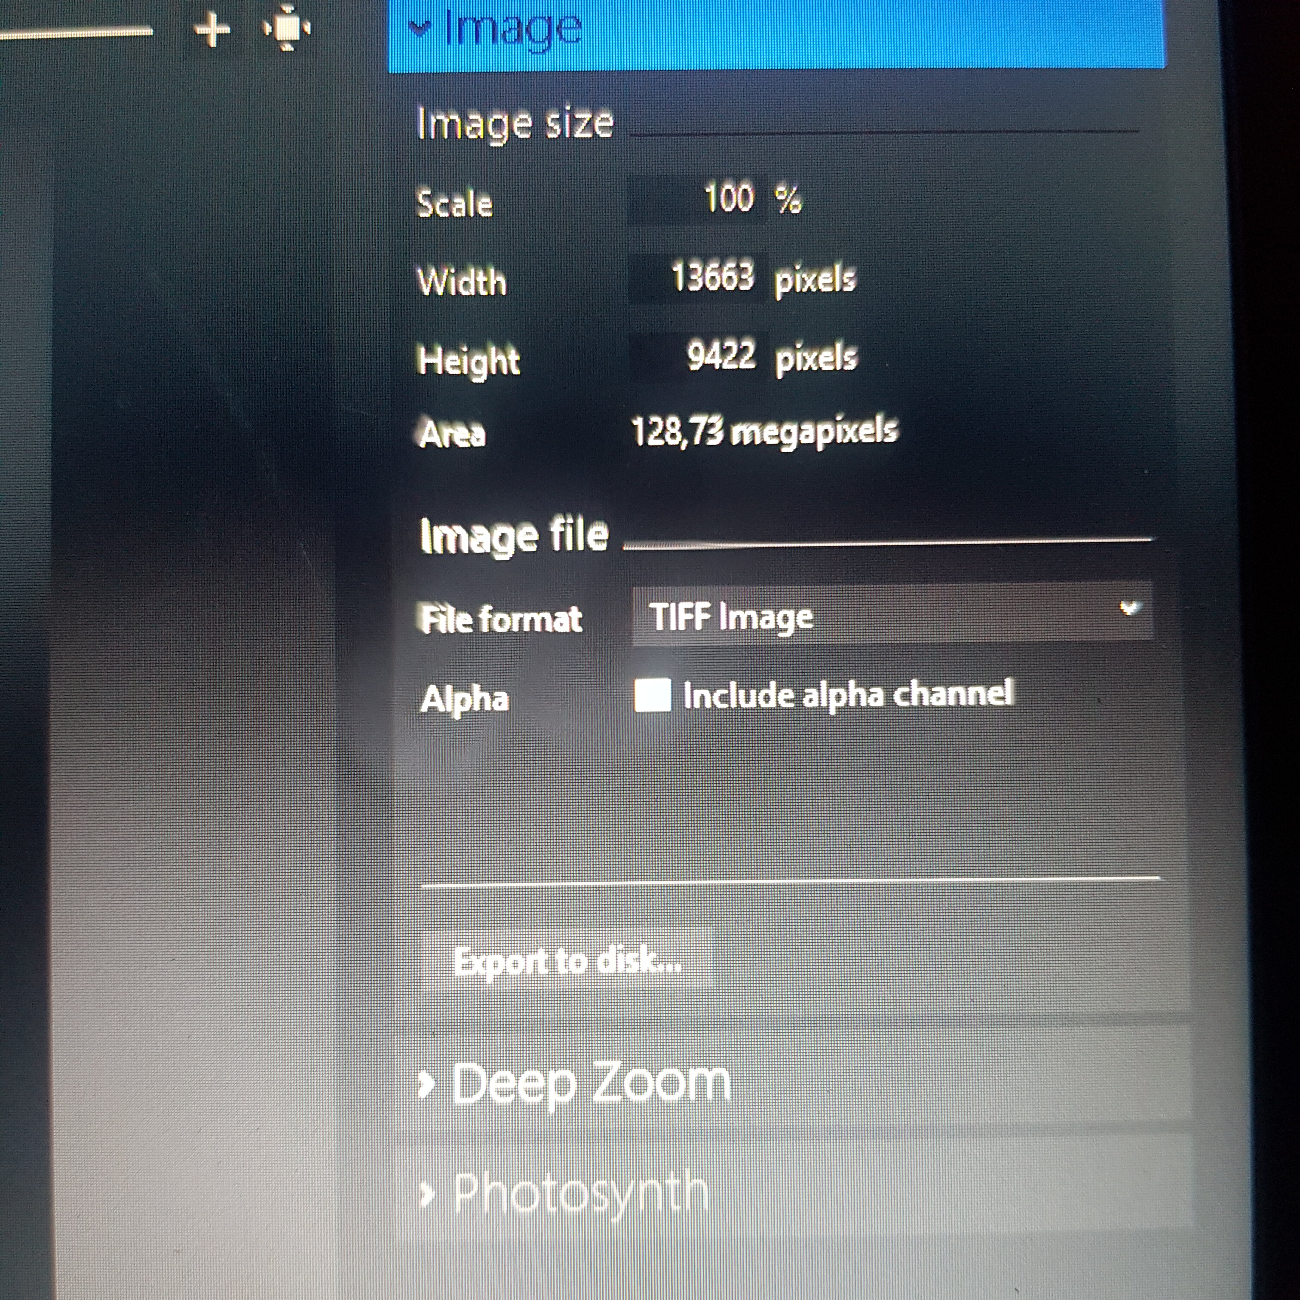Image resolution: width=1300 pixels, height=1300 pixels.
Task: Open the Photosynth section title
Action: click(581, 1194)
